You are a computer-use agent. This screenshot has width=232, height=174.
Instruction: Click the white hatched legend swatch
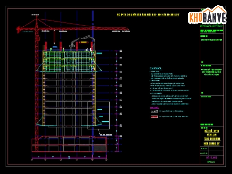tap(155, 111)
